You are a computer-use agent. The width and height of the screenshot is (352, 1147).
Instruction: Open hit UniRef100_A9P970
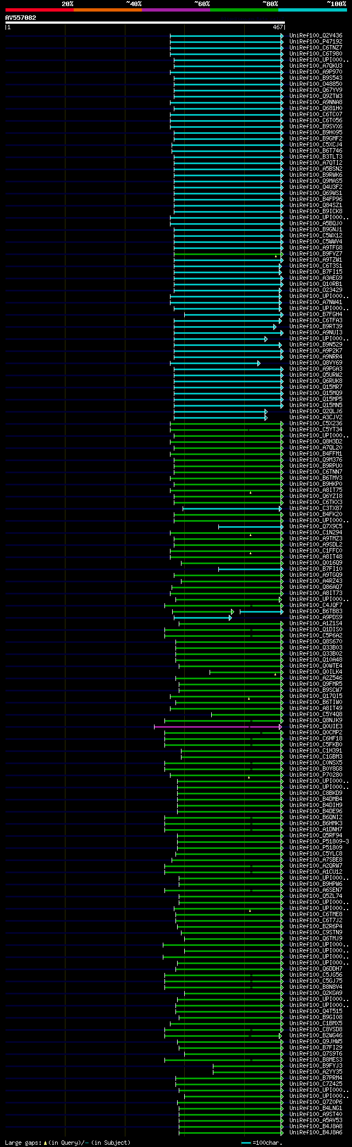[x=316, y=72]
